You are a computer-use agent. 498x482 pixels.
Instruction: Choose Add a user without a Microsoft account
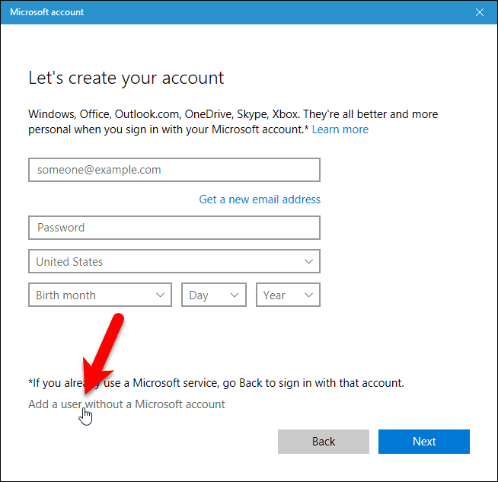(x=126, y=404)
